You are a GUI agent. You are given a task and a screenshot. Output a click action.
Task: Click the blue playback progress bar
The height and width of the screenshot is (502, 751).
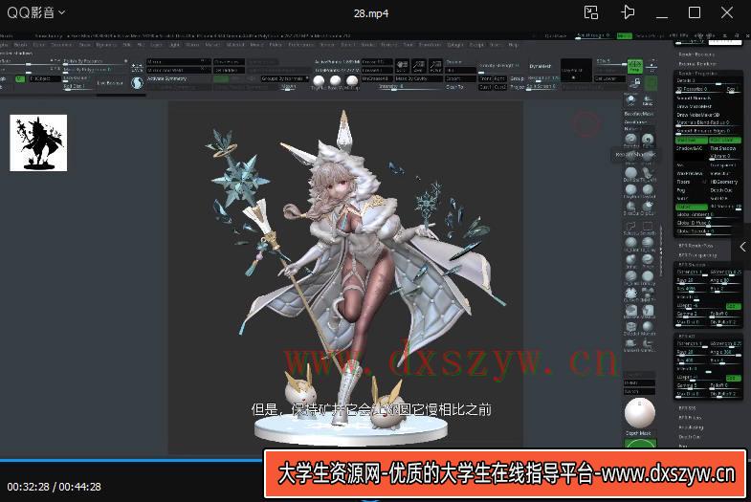[x=131, y=460]
